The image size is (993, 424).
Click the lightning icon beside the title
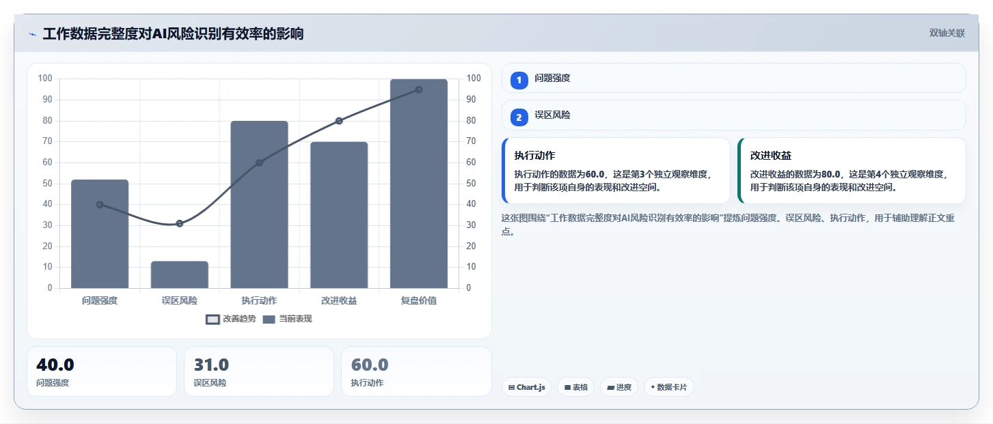tap(32, 34)
